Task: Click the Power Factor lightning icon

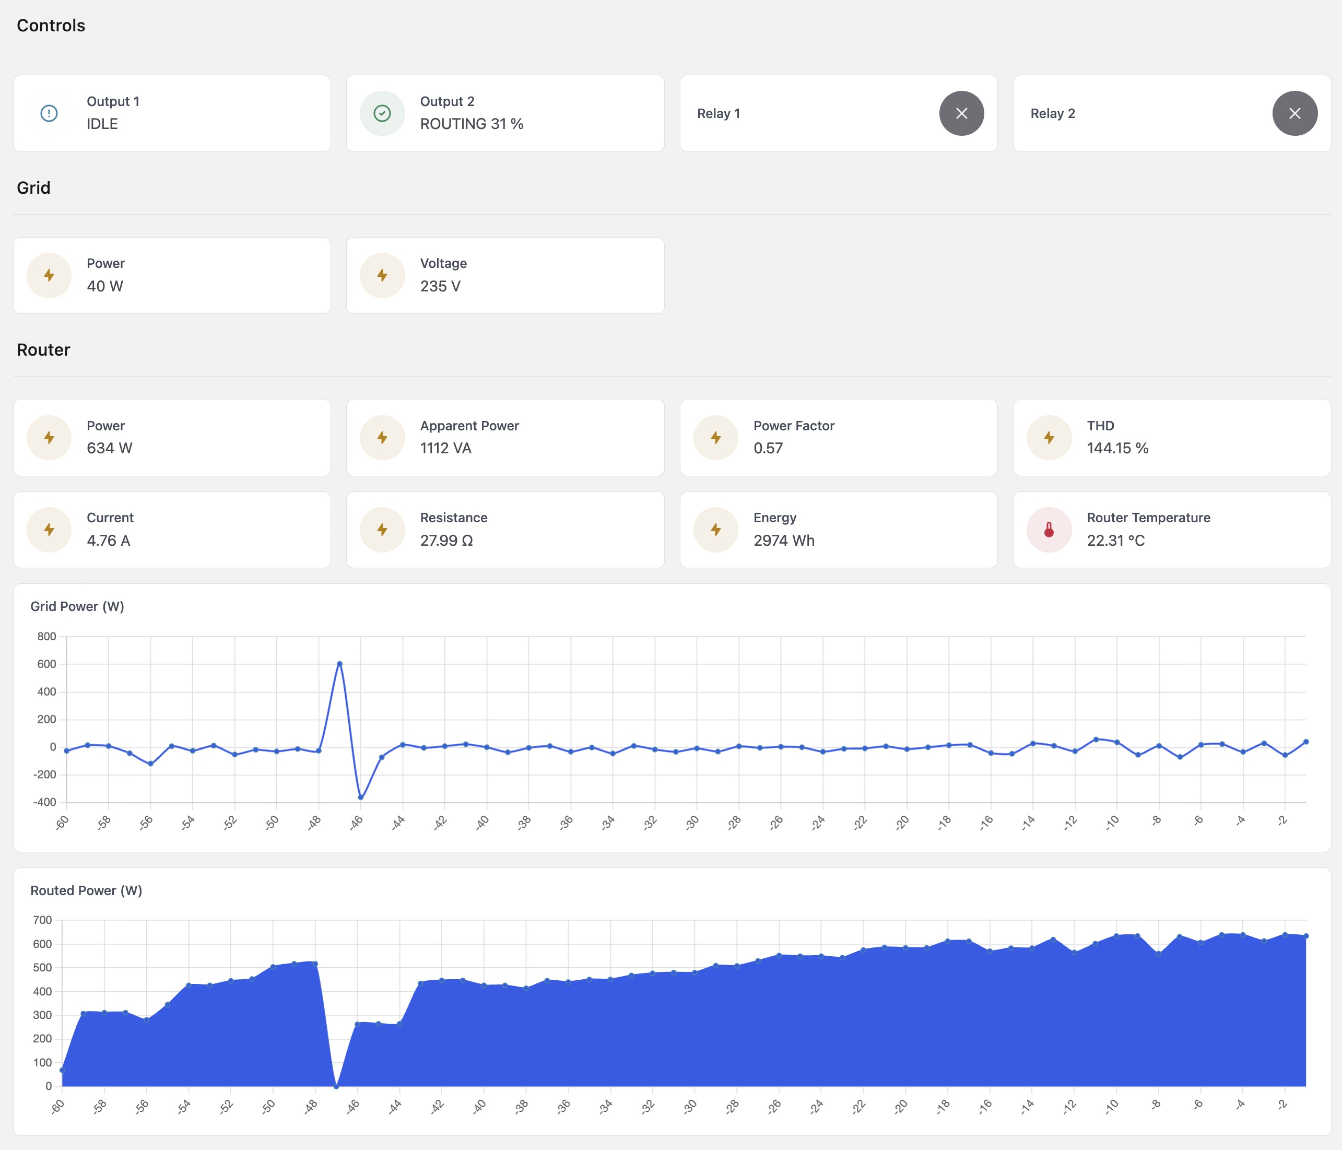Action: tap(716, 437)
